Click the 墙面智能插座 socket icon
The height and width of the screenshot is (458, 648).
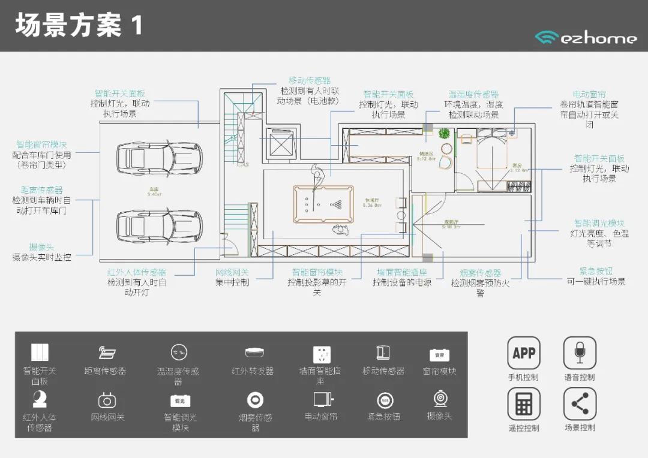point(322,354)
